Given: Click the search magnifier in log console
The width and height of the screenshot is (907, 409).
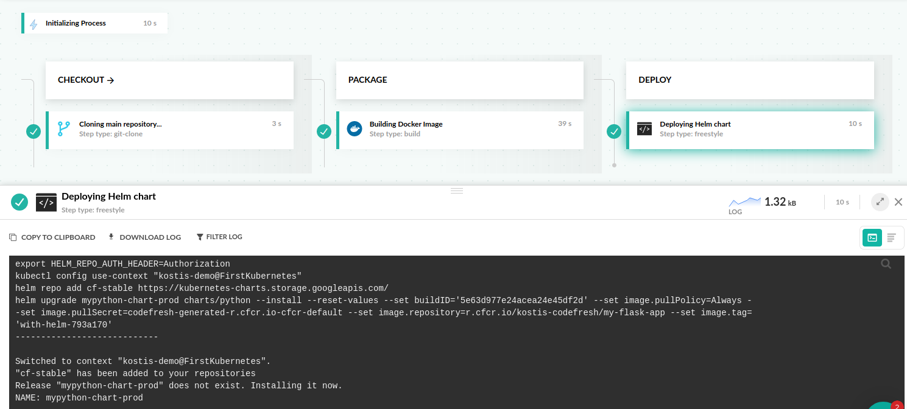Looking at the screenshot, I should [886, 264].
